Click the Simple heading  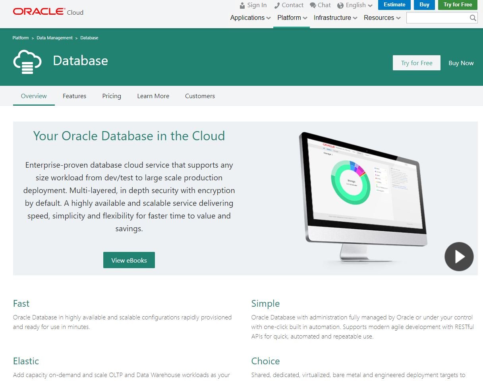265,304
